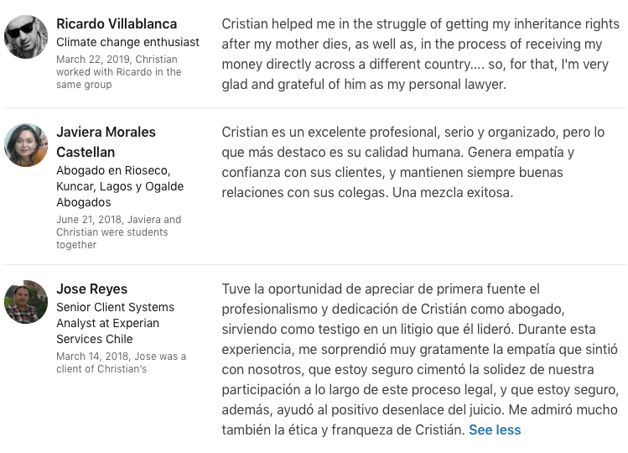Open the Ricardo Villablanca name link
The width and height of the screenshot is (628, 453).
117,23
